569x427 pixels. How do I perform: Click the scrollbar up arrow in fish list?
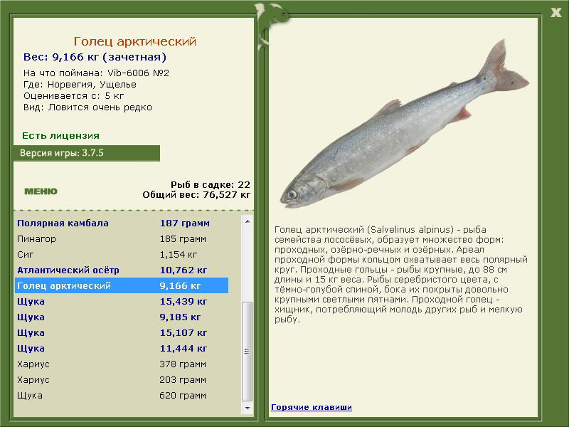(247, 221)
